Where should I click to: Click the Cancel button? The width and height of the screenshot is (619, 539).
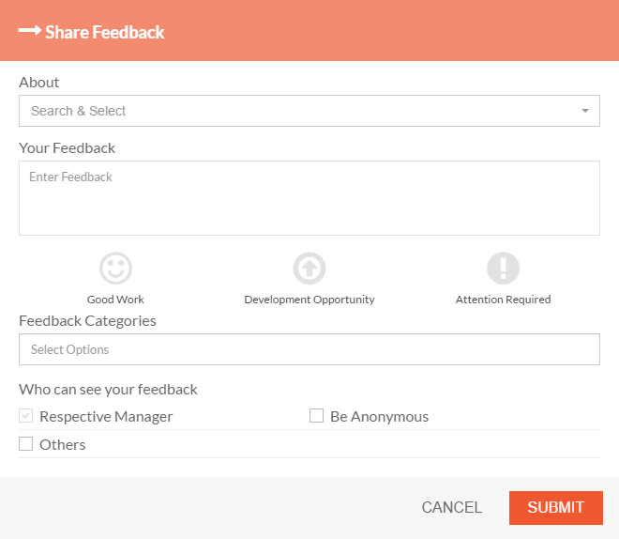point(452,508)
